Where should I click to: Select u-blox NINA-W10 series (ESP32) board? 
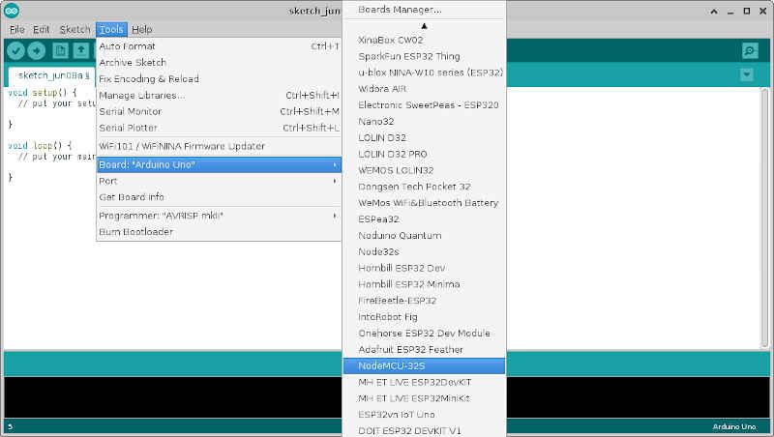point(424,73)
